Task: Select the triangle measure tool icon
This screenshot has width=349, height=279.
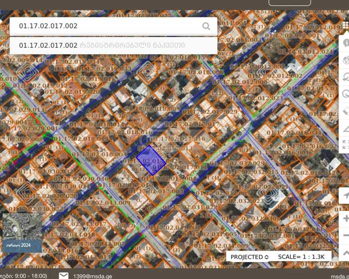Action: 346,129
